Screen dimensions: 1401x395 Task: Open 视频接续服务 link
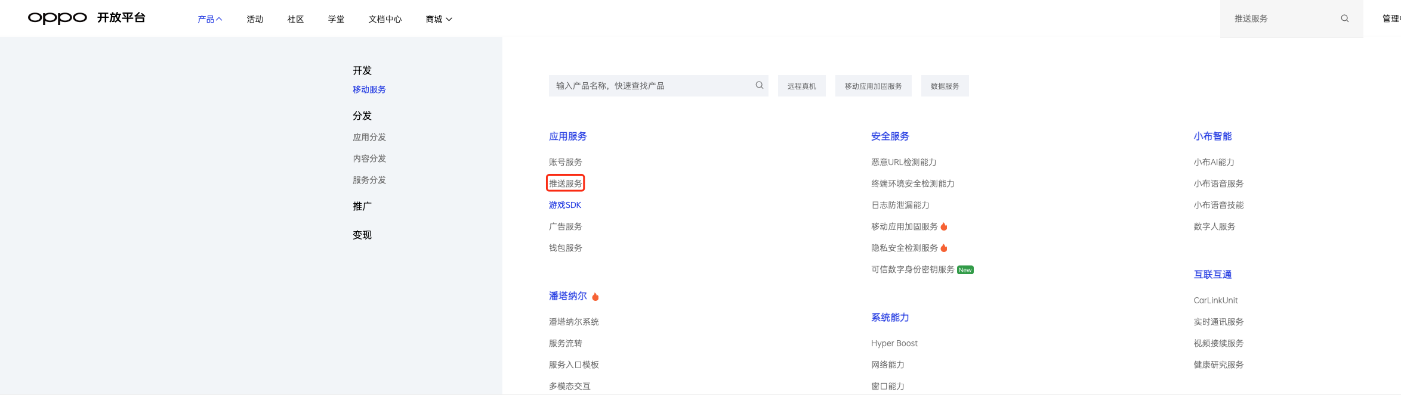click(x=1218, y=343)
